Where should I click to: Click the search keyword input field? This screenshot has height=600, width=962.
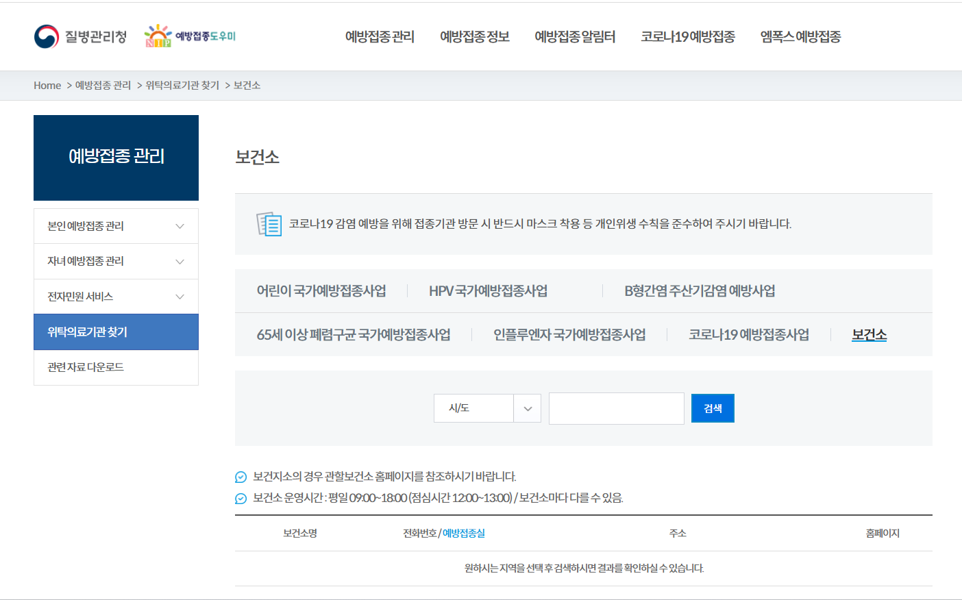pos(617,408)
